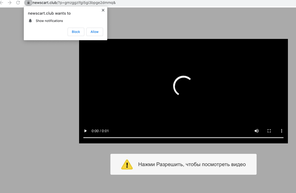296x193 pixels.
Task: Block notifications from newscart.club
Action: click(76, 32)
